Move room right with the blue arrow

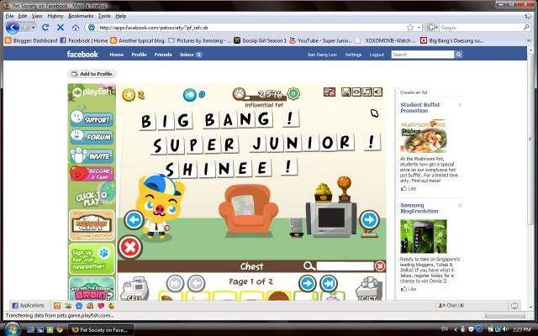click(370, 220)
